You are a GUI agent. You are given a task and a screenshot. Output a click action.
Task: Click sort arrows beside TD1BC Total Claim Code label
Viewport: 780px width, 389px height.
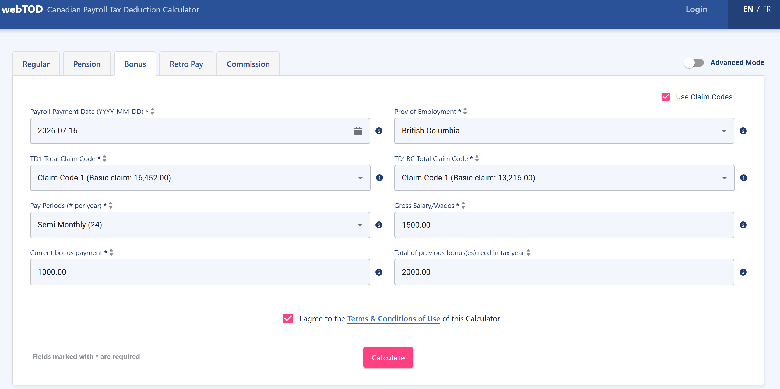(477, 158)
